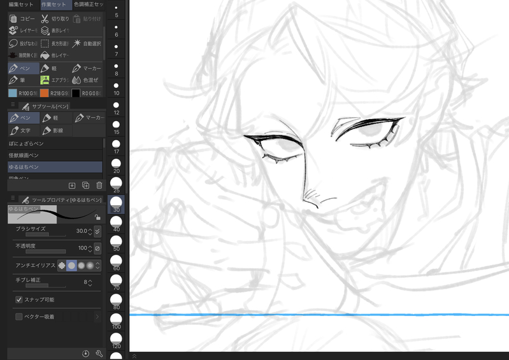The height and width of the screenshot is (360, 509).
Task: Choose the ぽにょざらペン sub tool
Action: coord(55,143)
